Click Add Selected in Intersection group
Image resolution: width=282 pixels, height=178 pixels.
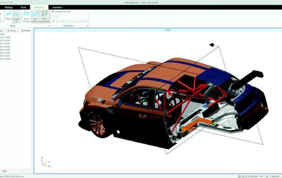tap(60, 21)
